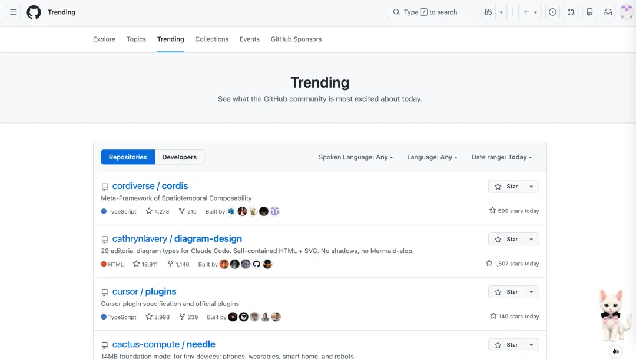Screen dimensions: 636x359
Task: Click GitHub-logo contributor avatar of diagram-design
Action: [x=256, y=264]
